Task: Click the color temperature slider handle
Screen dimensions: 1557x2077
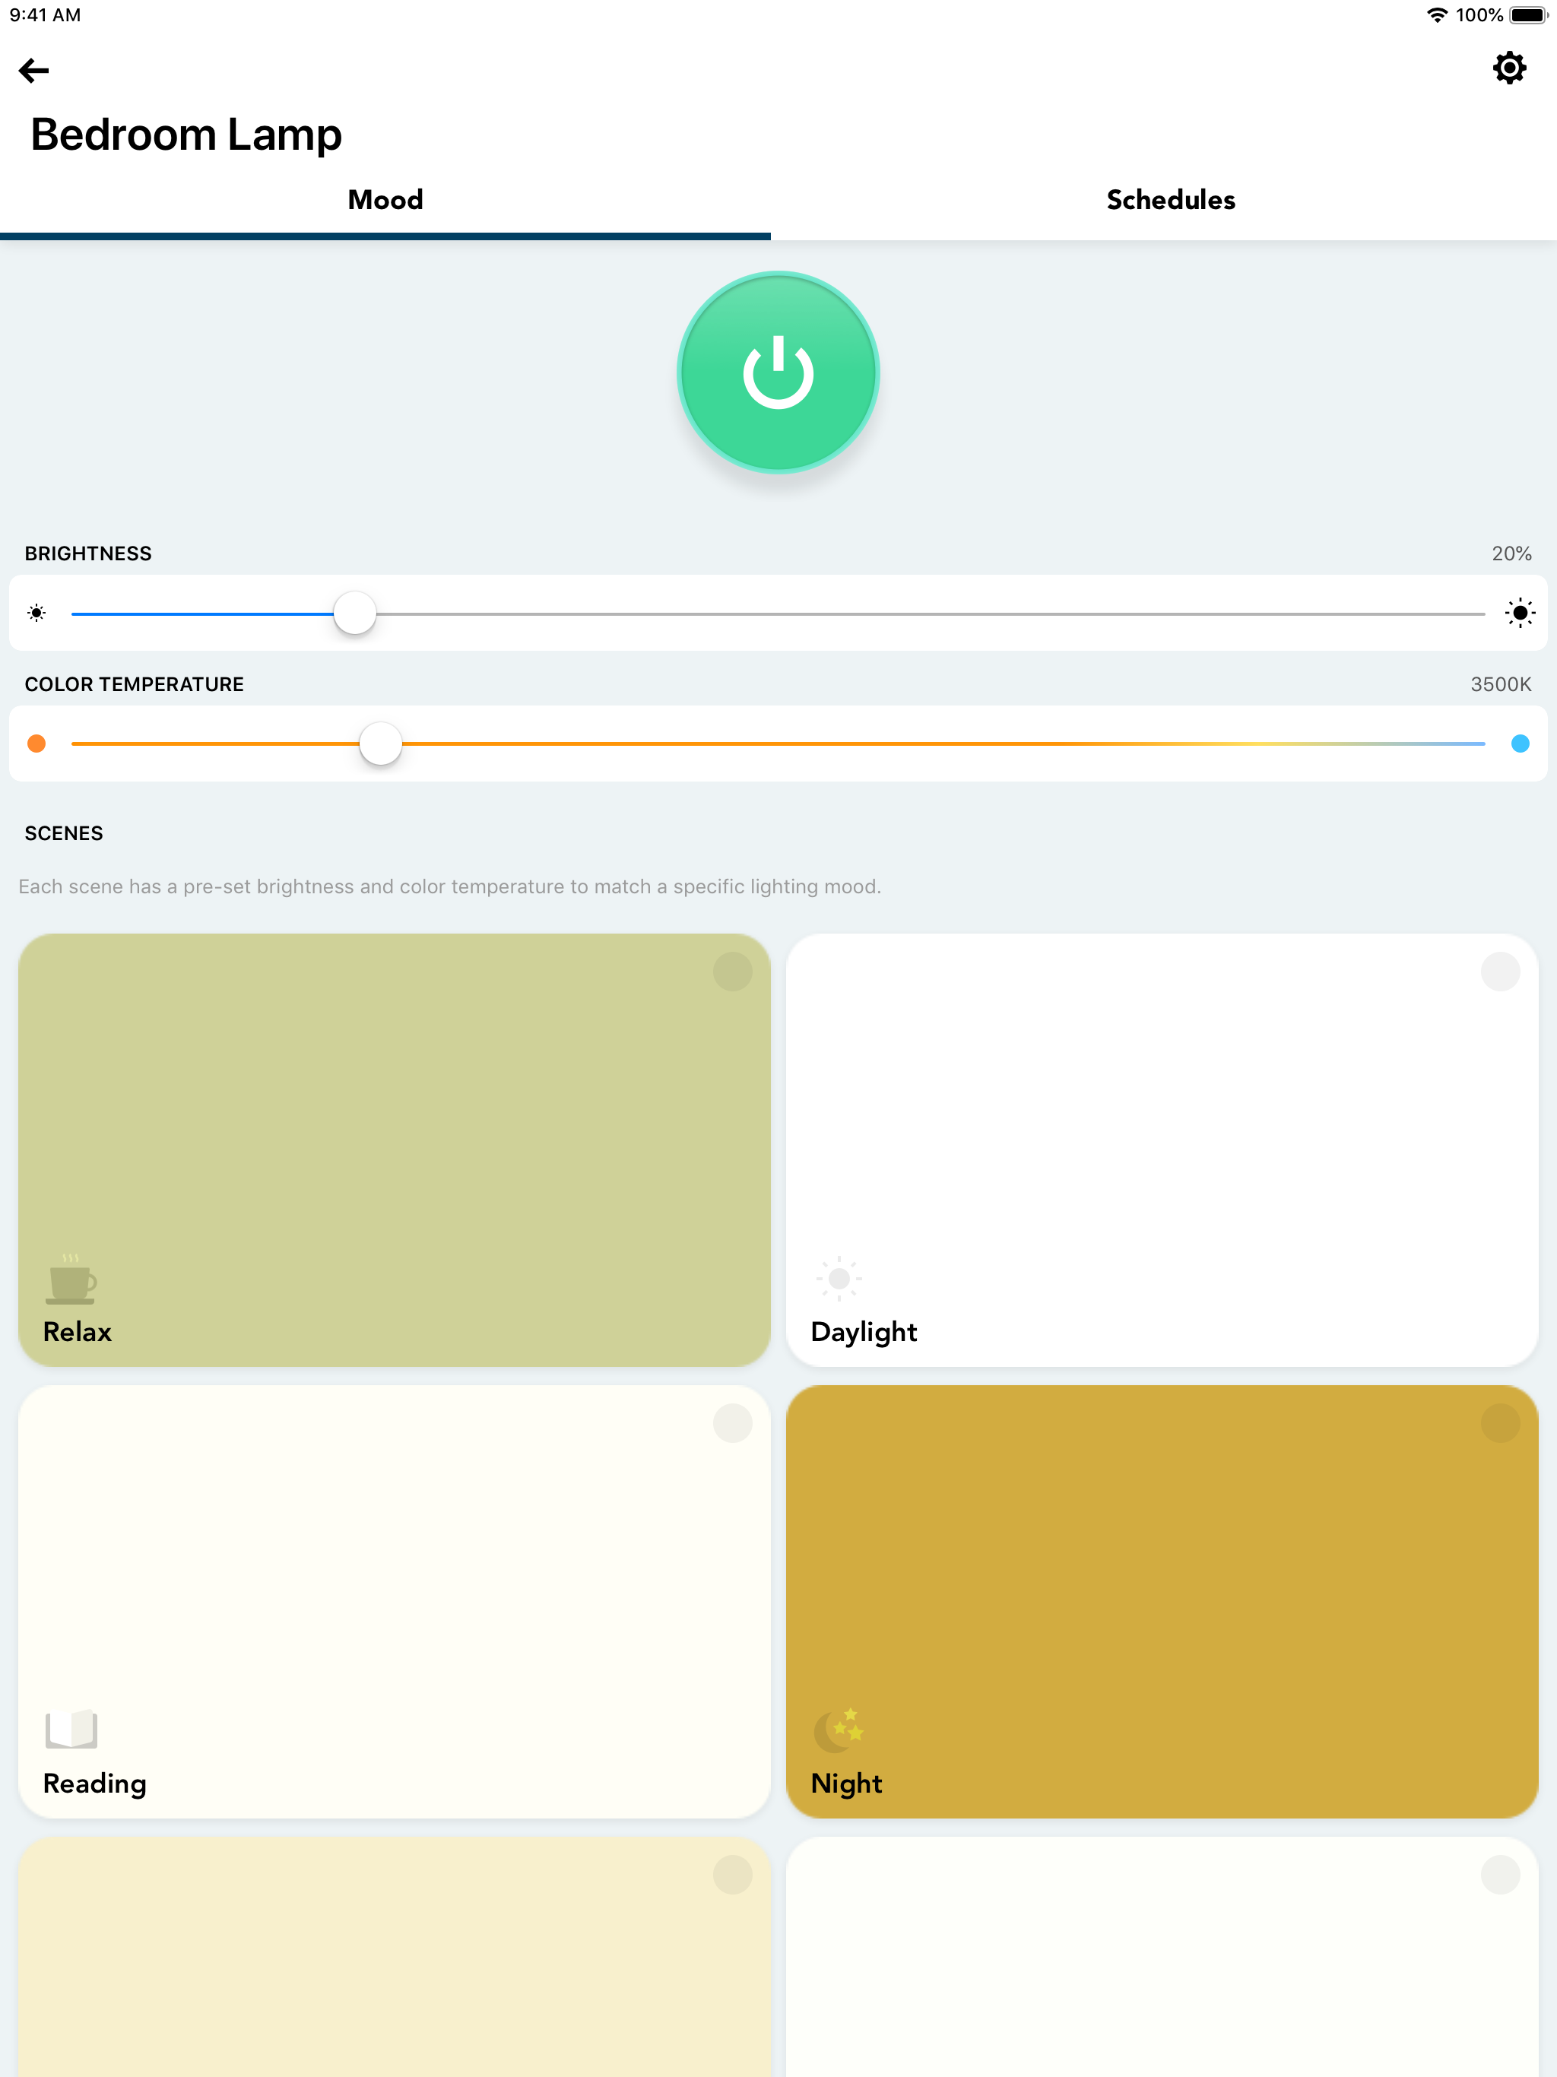Action: pos(380,744)
